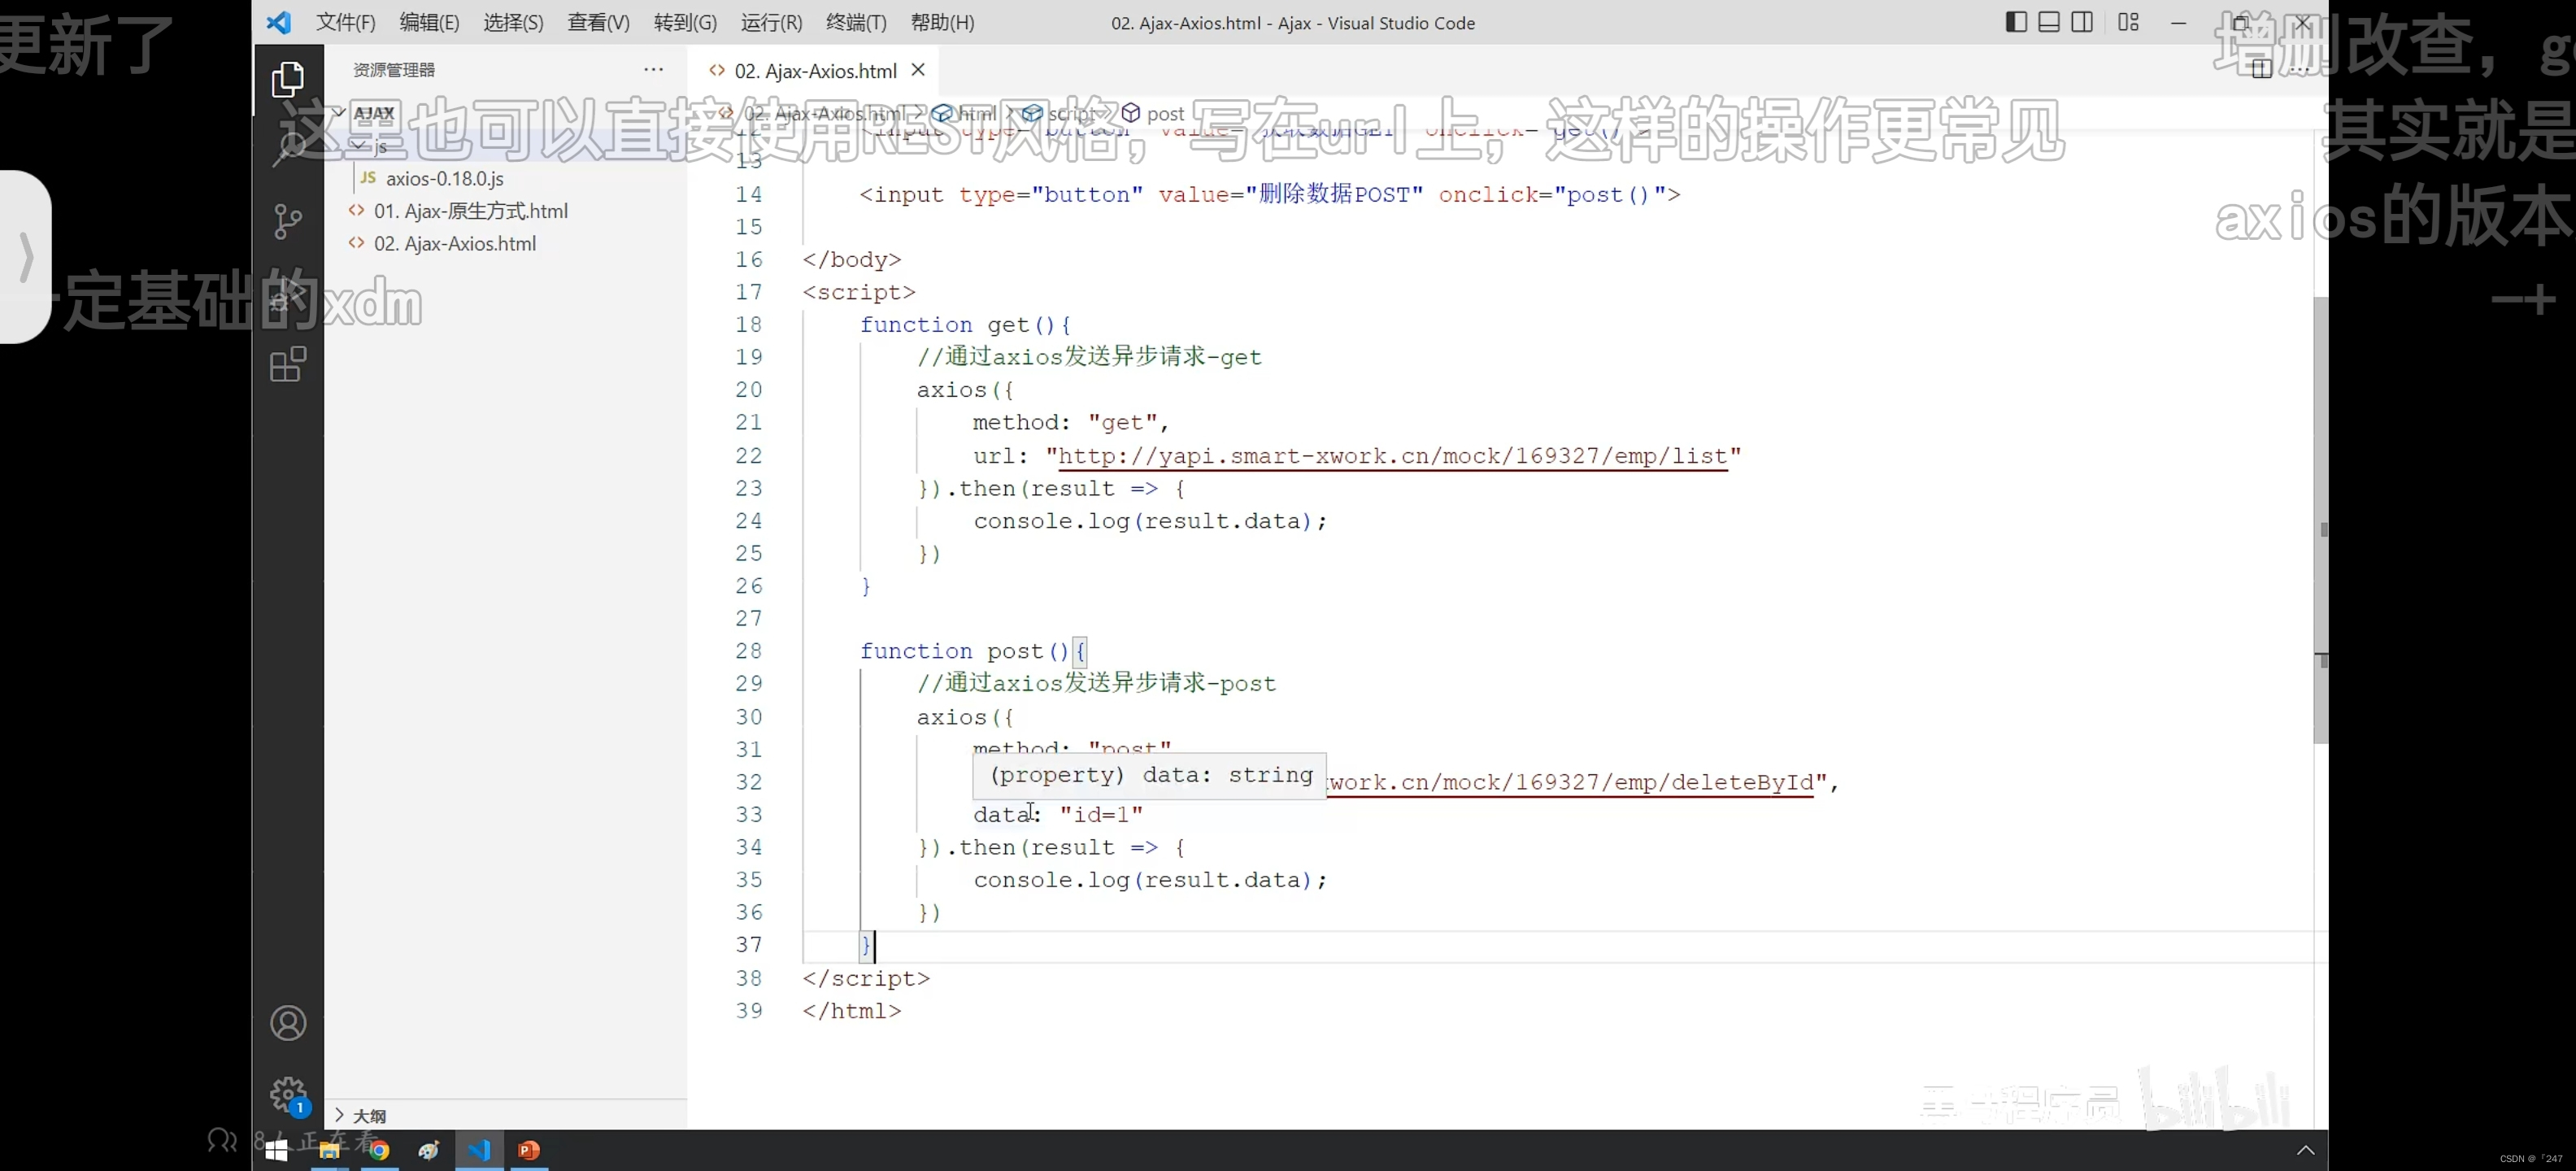Open 文件(F) menu
The height and width of the screenshot is (1171, 2576).
pyautogui.click(x=345, y=22)
